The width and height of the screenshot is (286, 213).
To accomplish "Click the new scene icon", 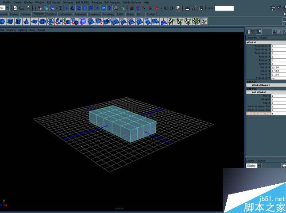I will 15,8.
